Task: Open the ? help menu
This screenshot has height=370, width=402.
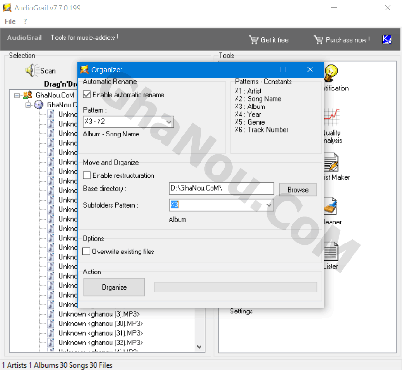Action: point(25,21)
